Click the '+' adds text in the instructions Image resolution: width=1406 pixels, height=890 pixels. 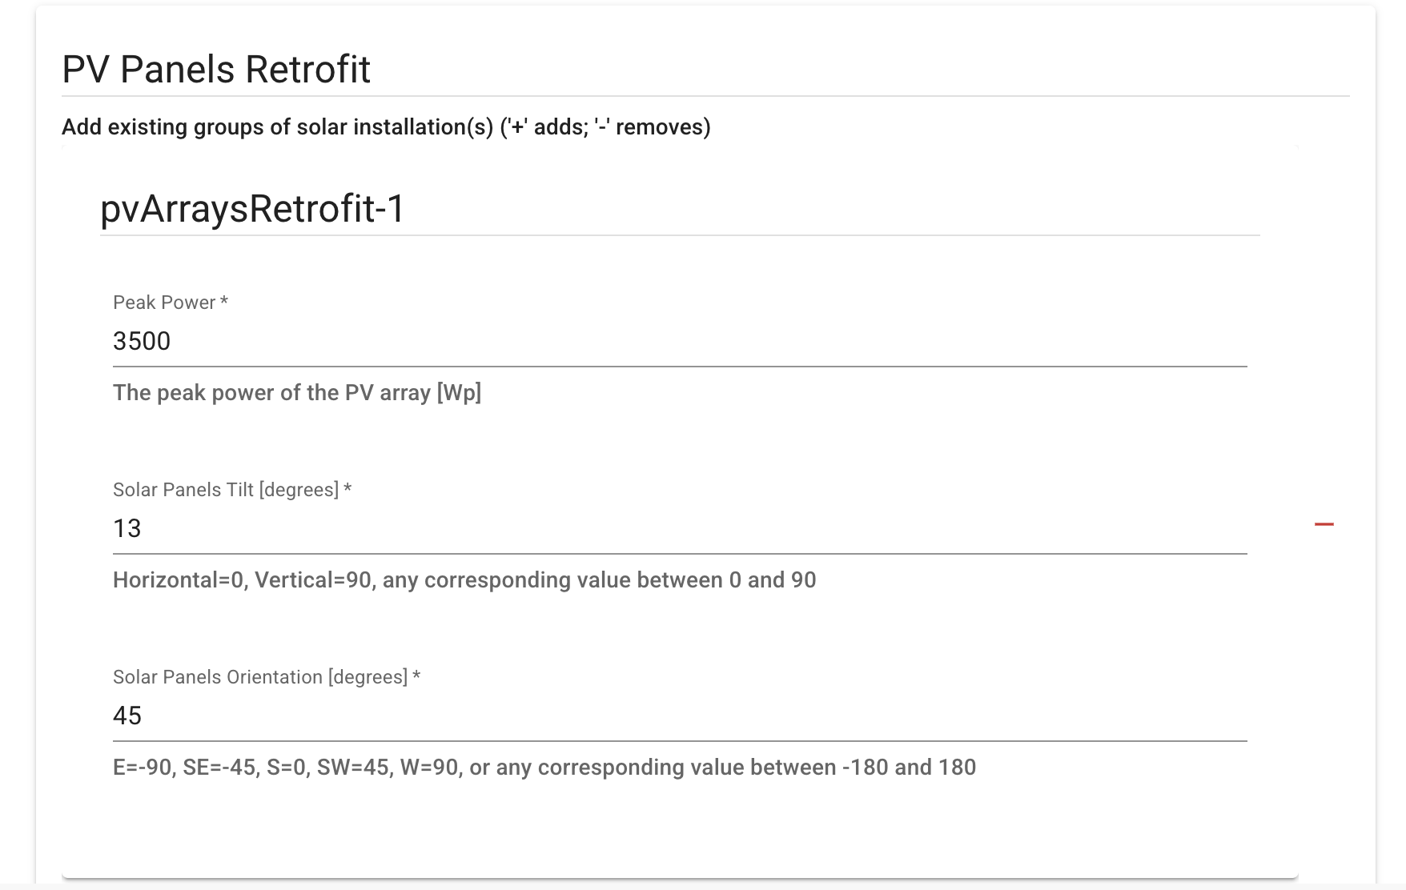tap(544, 127)
